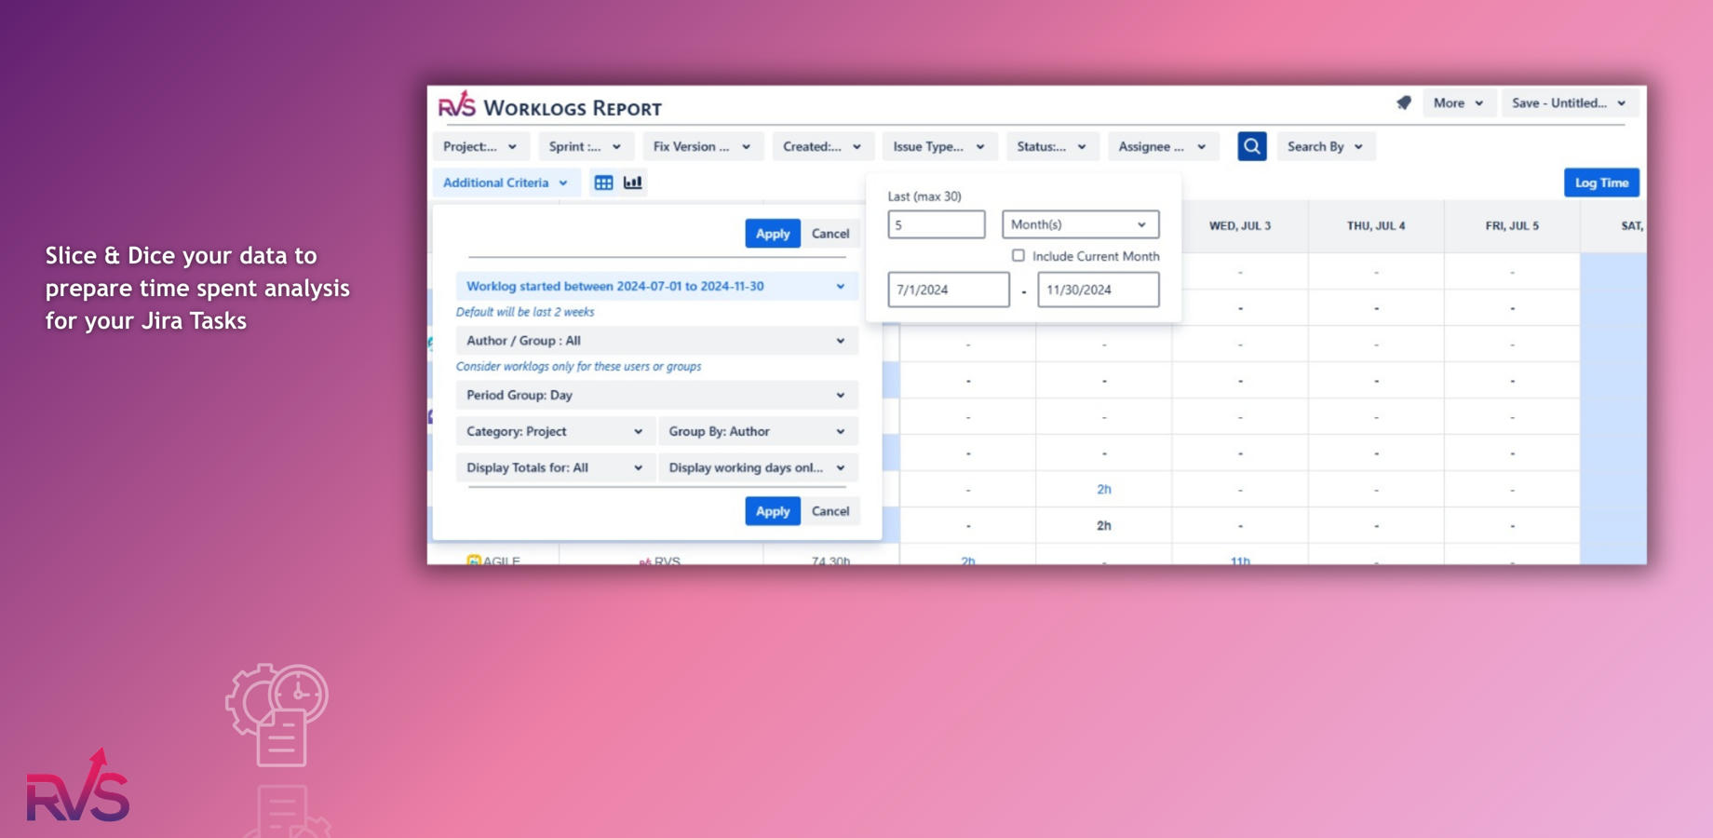Switch to bar chart view icon

click(x=633, y=182)
